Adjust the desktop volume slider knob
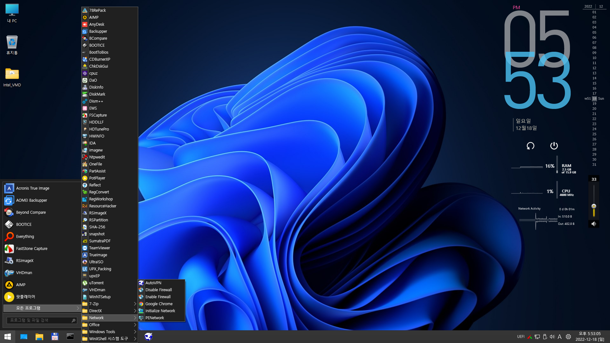610x343 pixels. pos(594,206)
